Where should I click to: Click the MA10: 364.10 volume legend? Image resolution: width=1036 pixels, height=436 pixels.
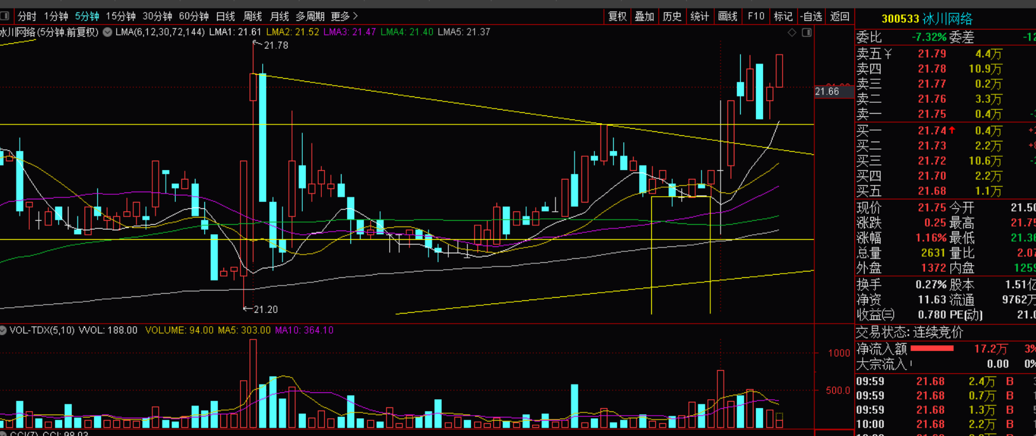pos(304,330)
